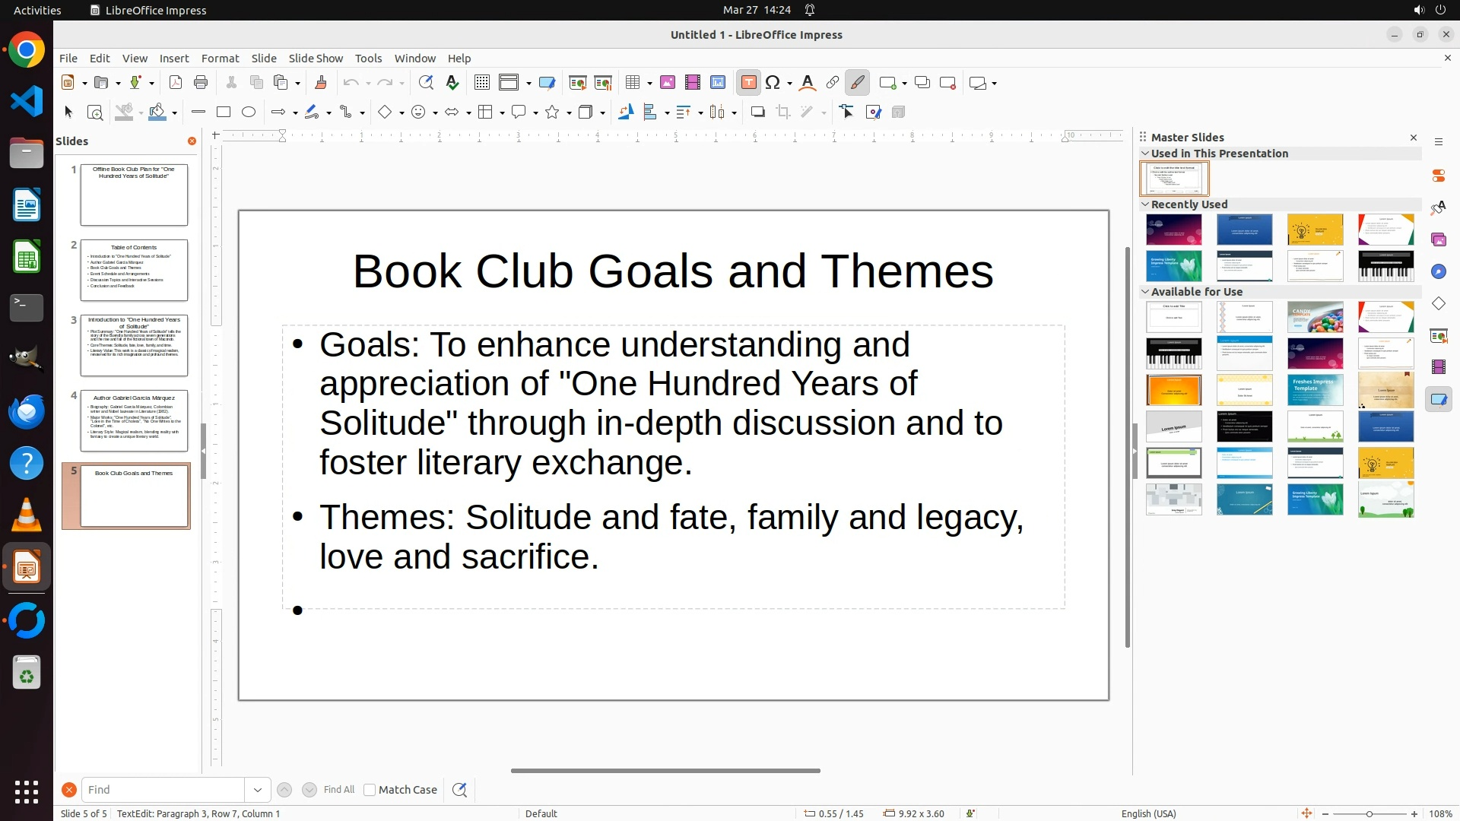Click the Insert Hyperlink icon
This screenshot has width=1460, height=821.
833,83
